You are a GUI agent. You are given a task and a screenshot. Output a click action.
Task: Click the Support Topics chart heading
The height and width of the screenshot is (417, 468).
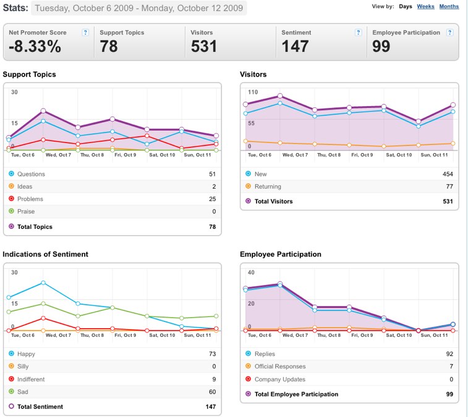(x=29, y=74)
